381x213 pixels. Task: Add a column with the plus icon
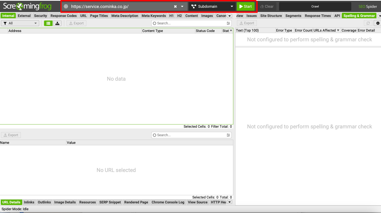[x=231, y=31]
